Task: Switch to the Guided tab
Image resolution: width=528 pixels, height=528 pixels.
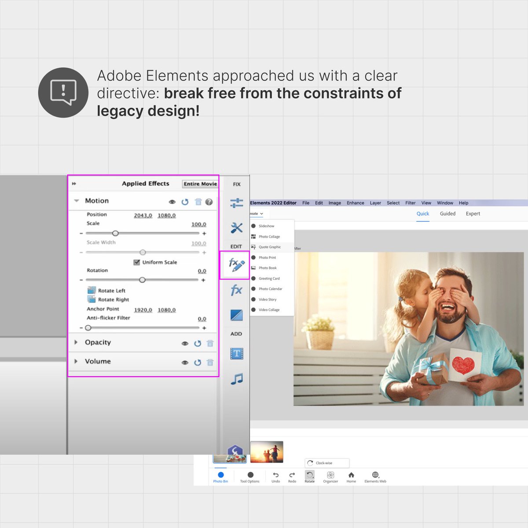Action: pos(447,214)
